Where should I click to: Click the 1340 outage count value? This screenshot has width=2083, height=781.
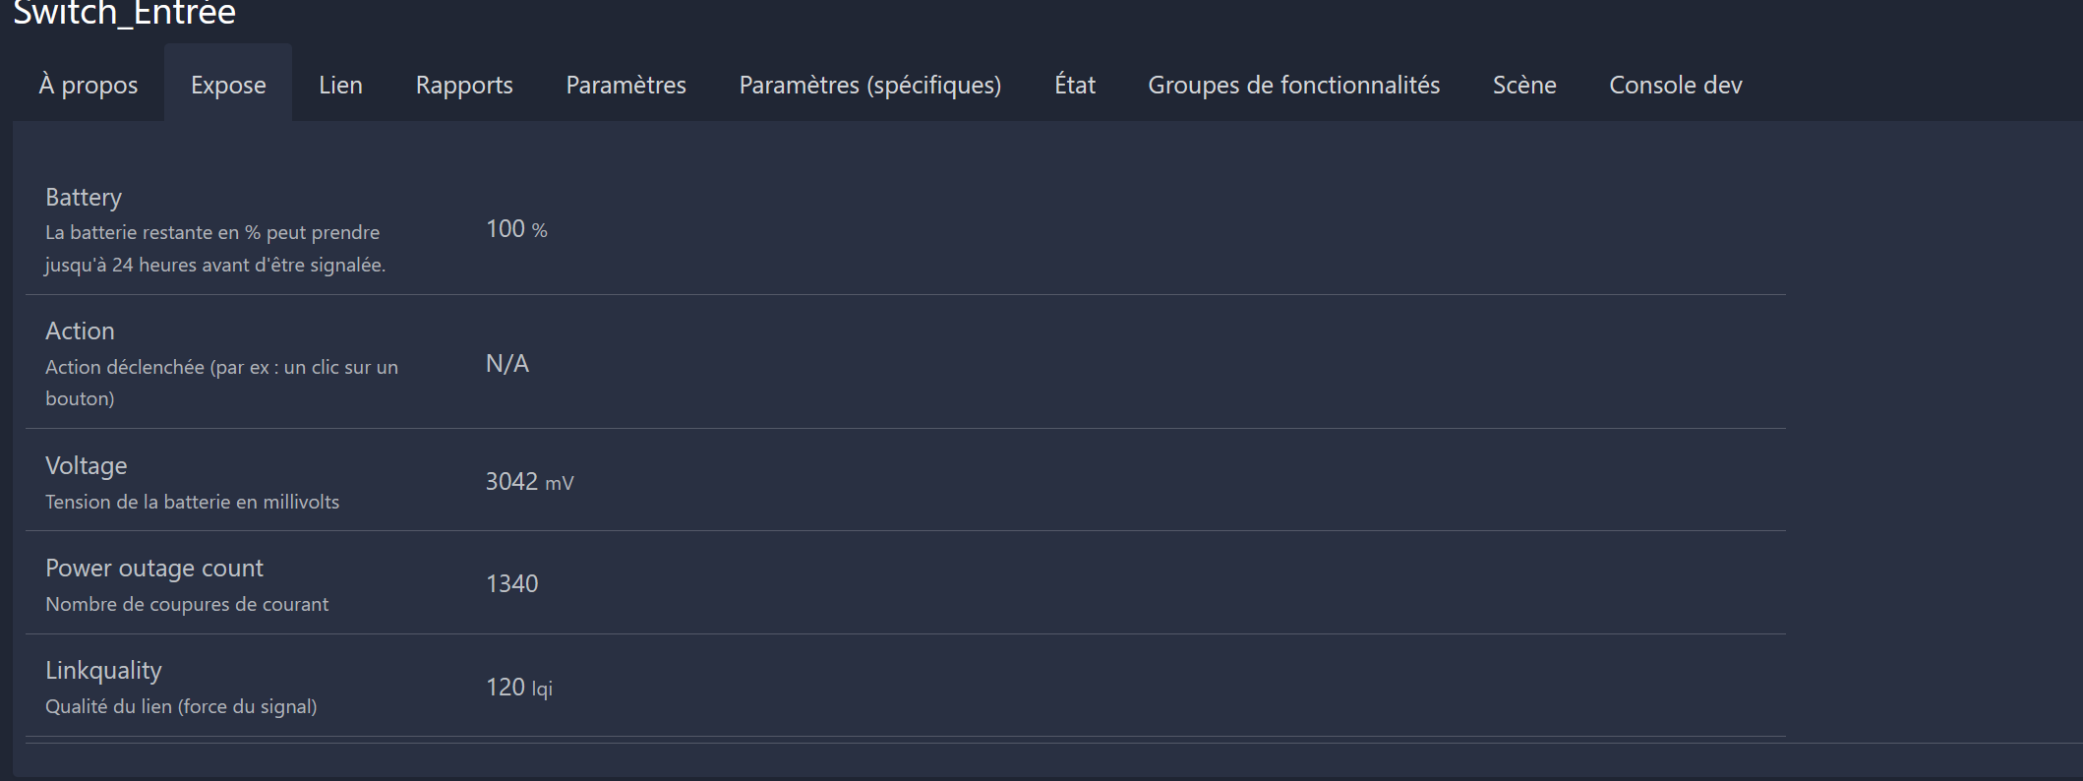pyautogui.click(x=512, y=584)
